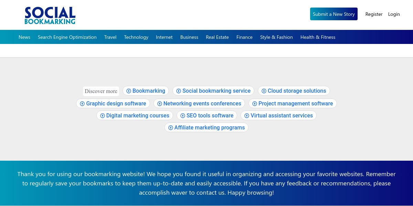Open the Bookmarking suggestion text
This screenshot has height=206, width=413.
click(149, 91)
